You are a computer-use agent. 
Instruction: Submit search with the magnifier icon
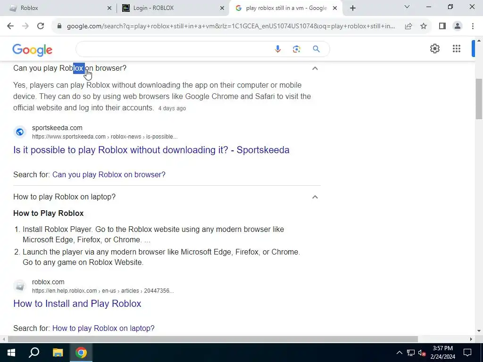pos(316,49)
